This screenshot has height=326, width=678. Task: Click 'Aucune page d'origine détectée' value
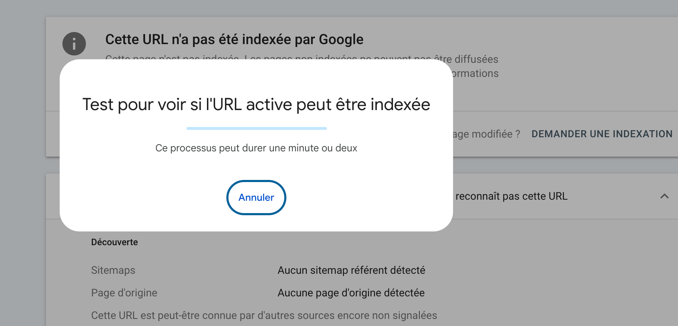click(351, 293)
